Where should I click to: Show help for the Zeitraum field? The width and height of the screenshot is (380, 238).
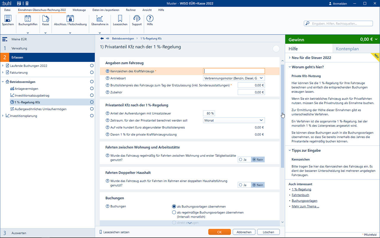pyautogui.click(x=107, y=120)
